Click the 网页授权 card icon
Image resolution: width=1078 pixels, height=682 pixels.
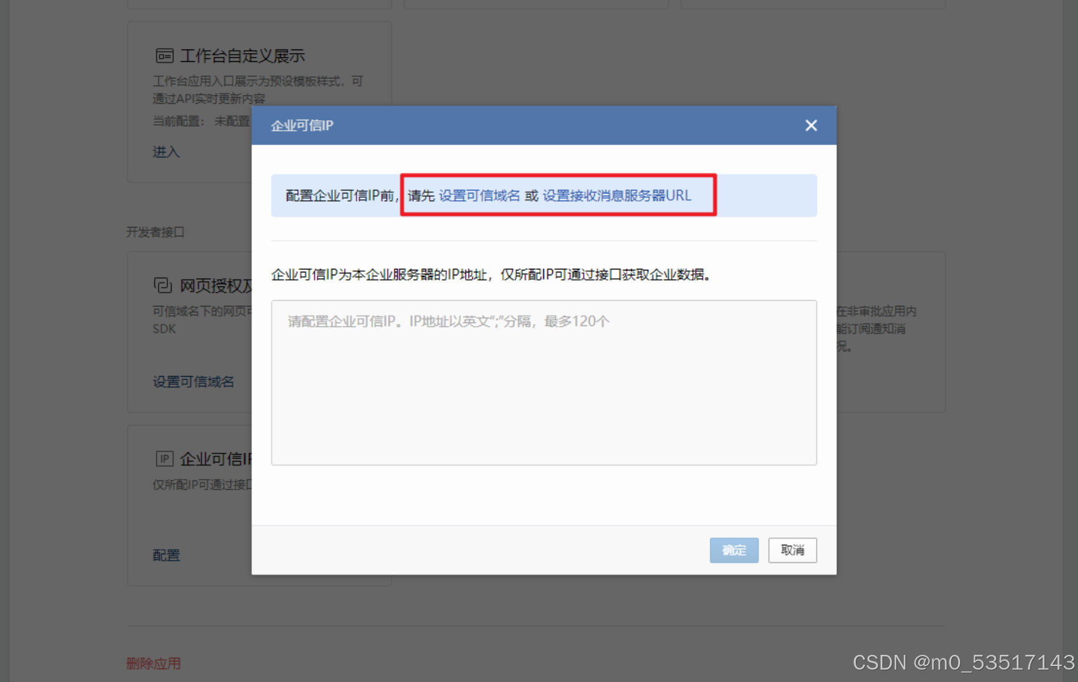[163, 285]
